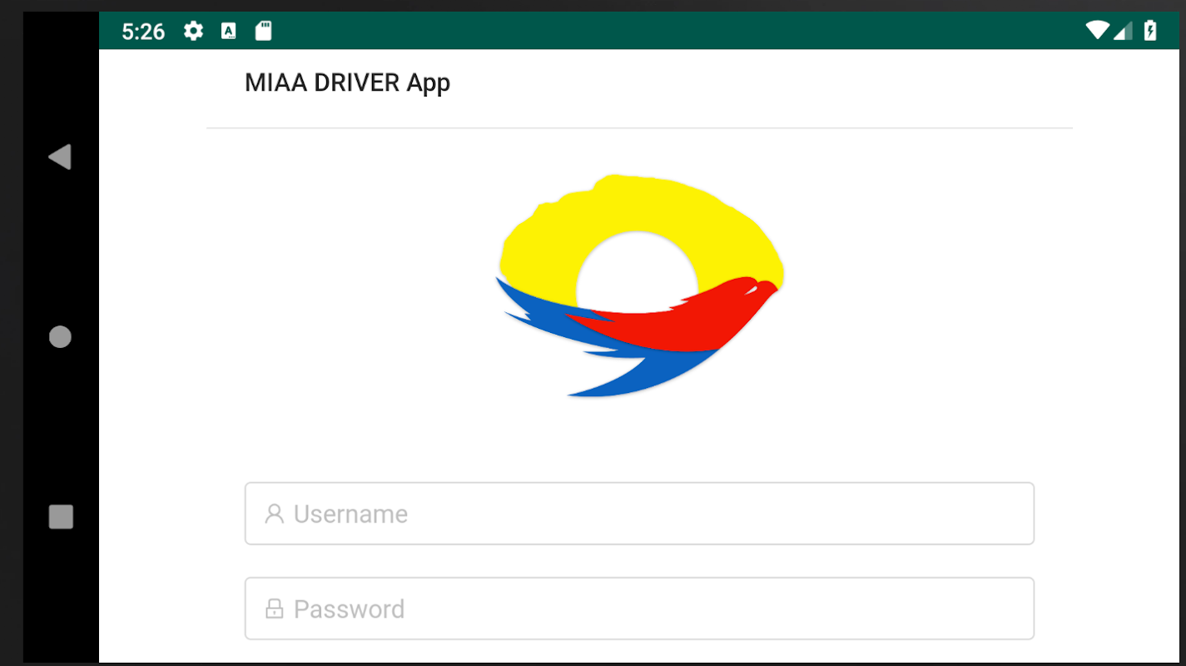Click the person icon in Username field
Viewport: 1186px width, 666px height.
[274, 514]
